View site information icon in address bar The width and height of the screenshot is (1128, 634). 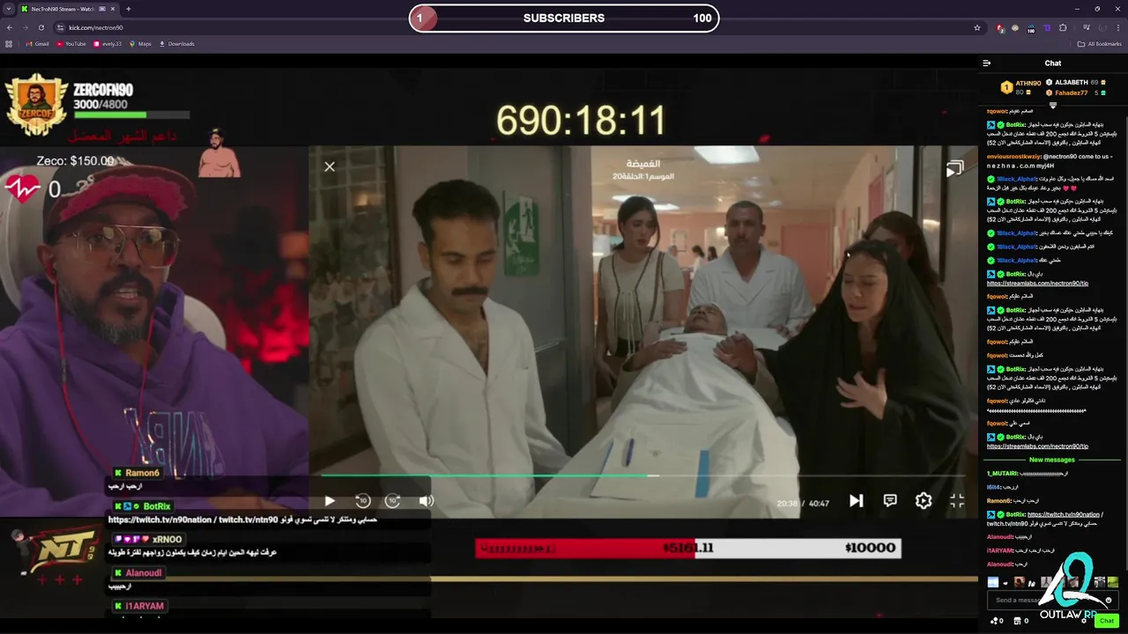(60, 27)
